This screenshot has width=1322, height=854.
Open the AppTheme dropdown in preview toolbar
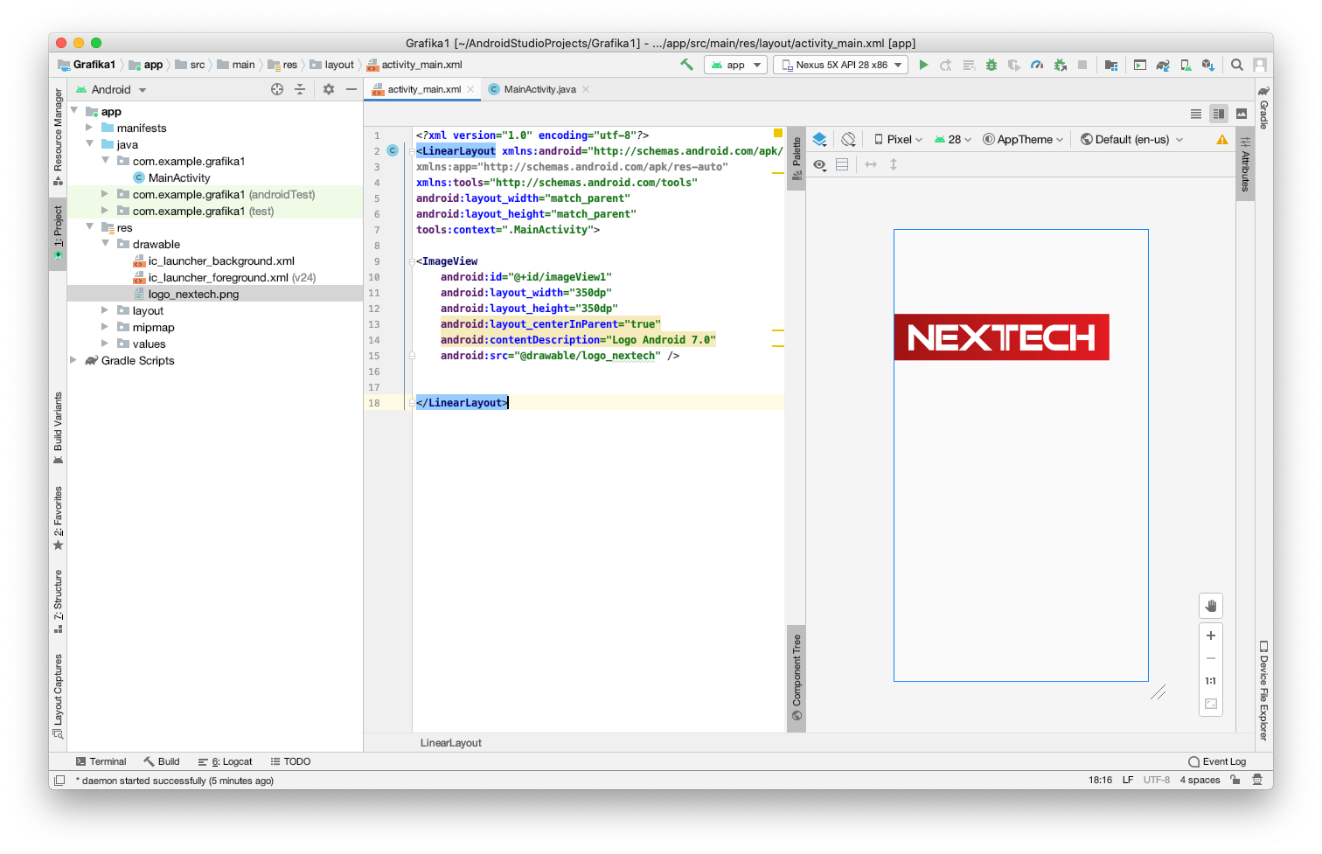[x=1023, y=139]
